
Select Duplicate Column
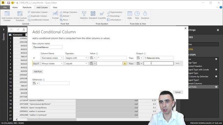click(37, 16)
